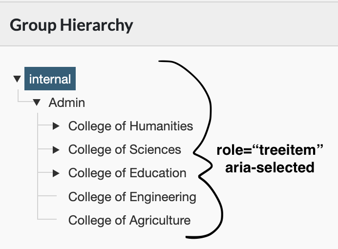Click the role="treeitem" annotation text
This screenshot has height=249, width=338.
(x=270, y=150)
